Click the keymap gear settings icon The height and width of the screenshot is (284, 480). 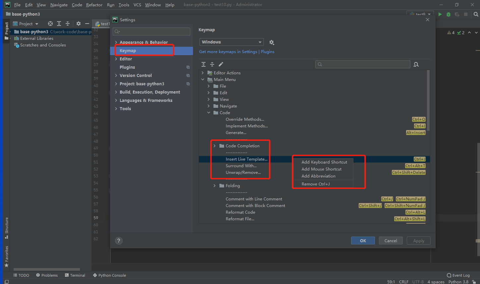tap(272, 42)
